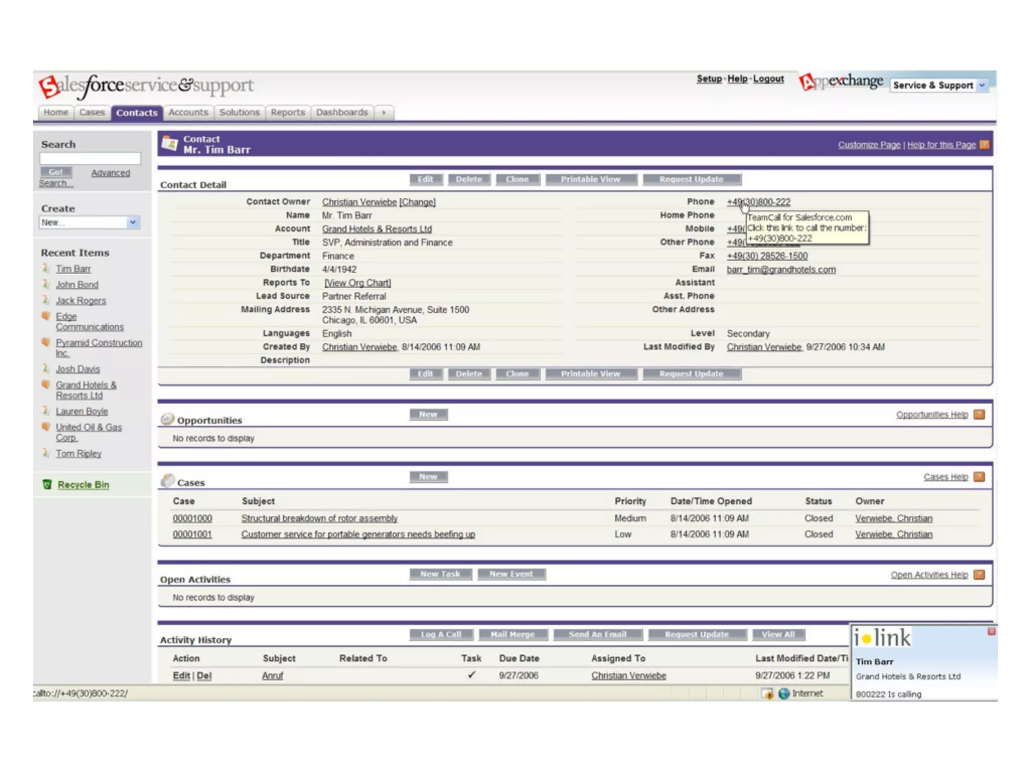
Task: Expand more tabs with arrow tab
Action: point(384,113)
